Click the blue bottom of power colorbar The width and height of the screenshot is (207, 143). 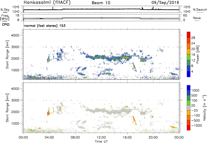[189, 74]
